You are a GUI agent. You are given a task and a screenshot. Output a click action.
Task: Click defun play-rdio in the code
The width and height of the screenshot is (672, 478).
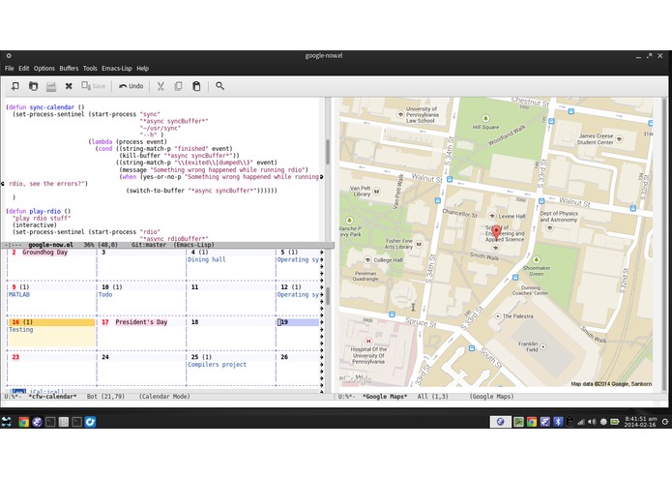point(38,211)
